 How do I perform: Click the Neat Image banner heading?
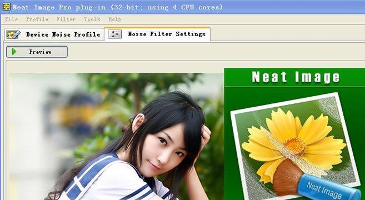(296, 77)
